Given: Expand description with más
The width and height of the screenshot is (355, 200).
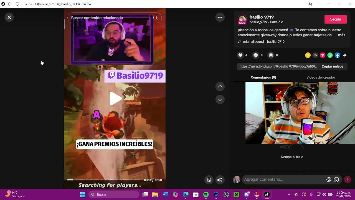Looking at the screenshot, I should 342,35.
